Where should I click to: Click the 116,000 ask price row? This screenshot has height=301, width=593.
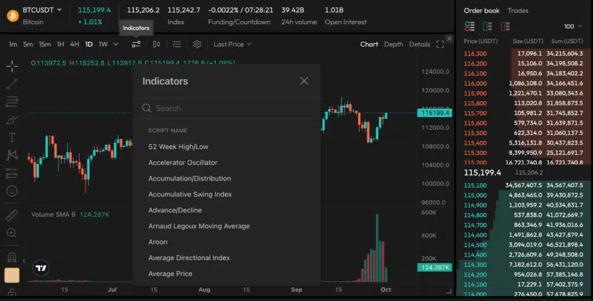[x=524, y=83]
